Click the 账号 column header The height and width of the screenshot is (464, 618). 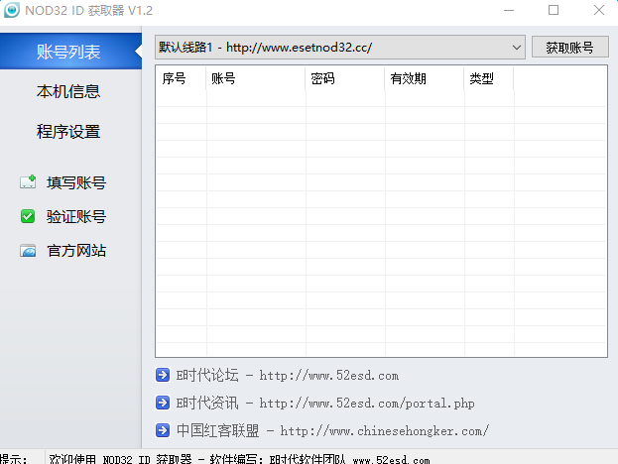point(255,79)
